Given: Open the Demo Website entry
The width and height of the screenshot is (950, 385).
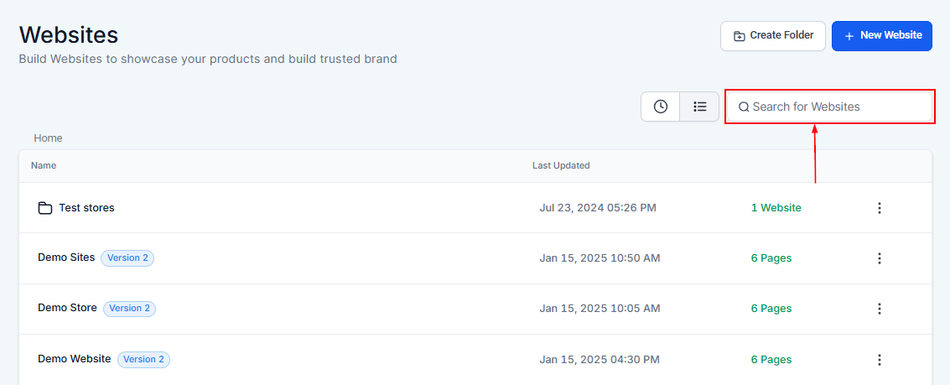Looking at the screenshot, I should 74,359.
